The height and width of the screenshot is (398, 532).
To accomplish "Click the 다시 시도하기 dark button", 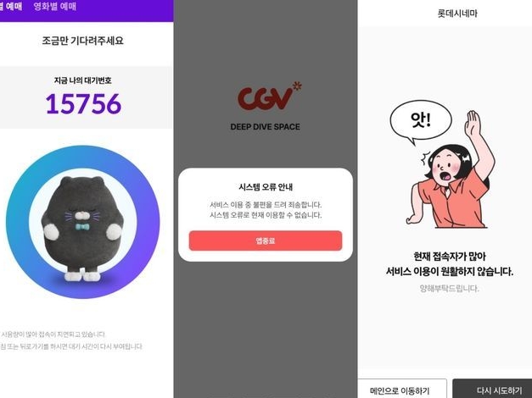I will (x=493, y=389).
